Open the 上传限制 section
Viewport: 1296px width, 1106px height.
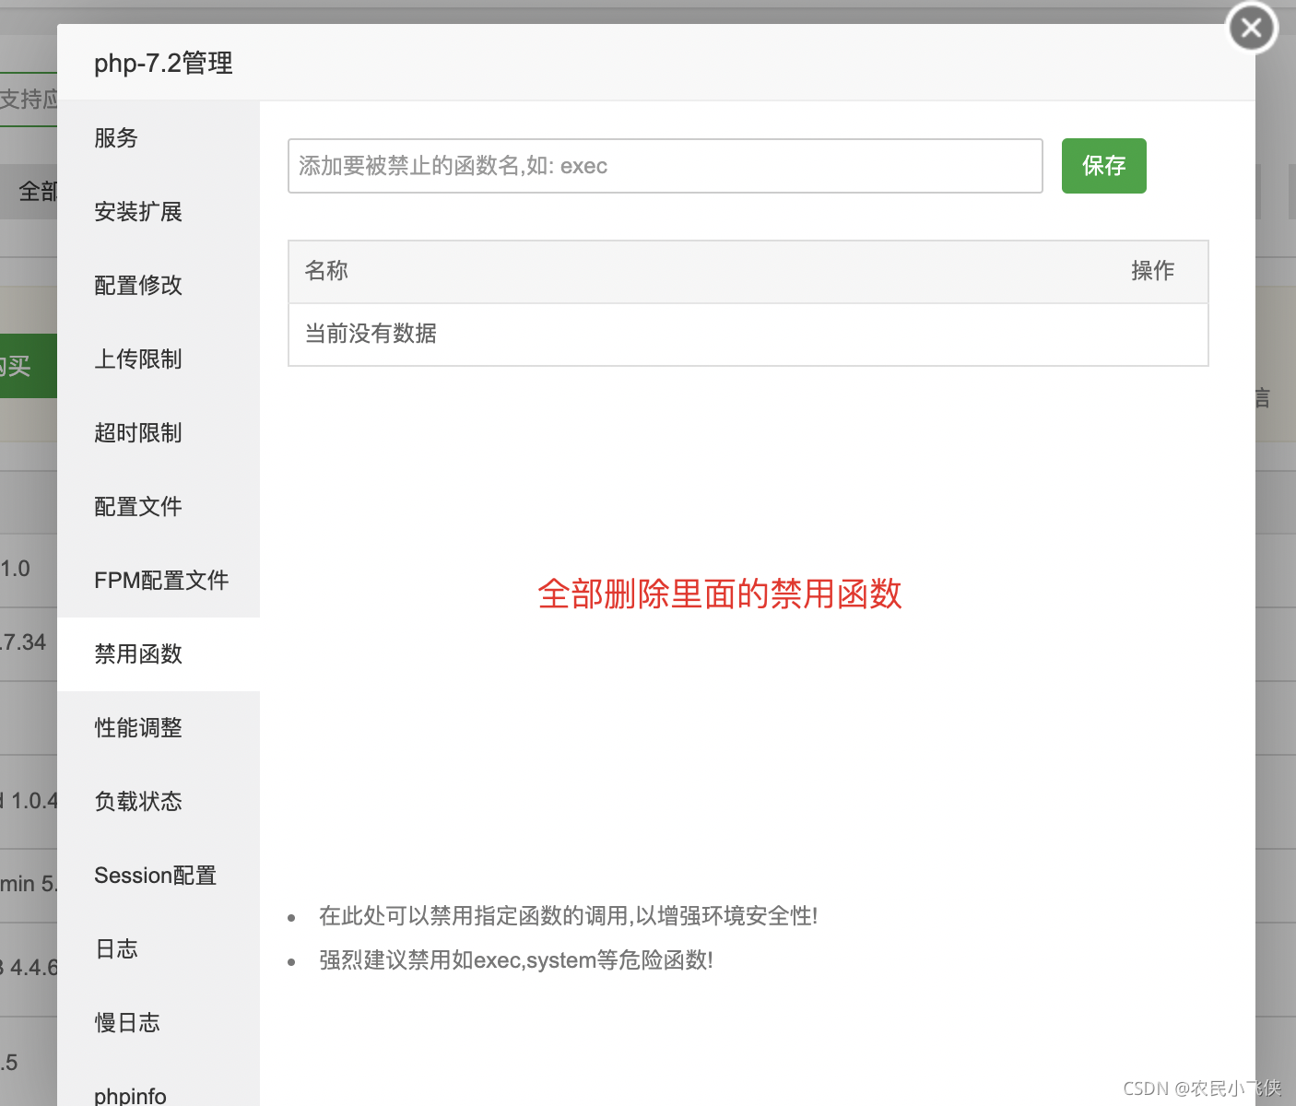click(x=159, y=359)
